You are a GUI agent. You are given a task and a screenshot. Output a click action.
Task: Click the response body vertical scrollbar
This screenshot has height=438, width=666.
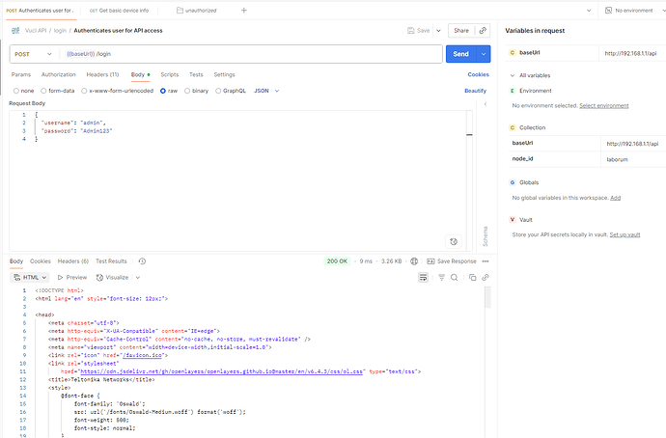pos(487,297)
